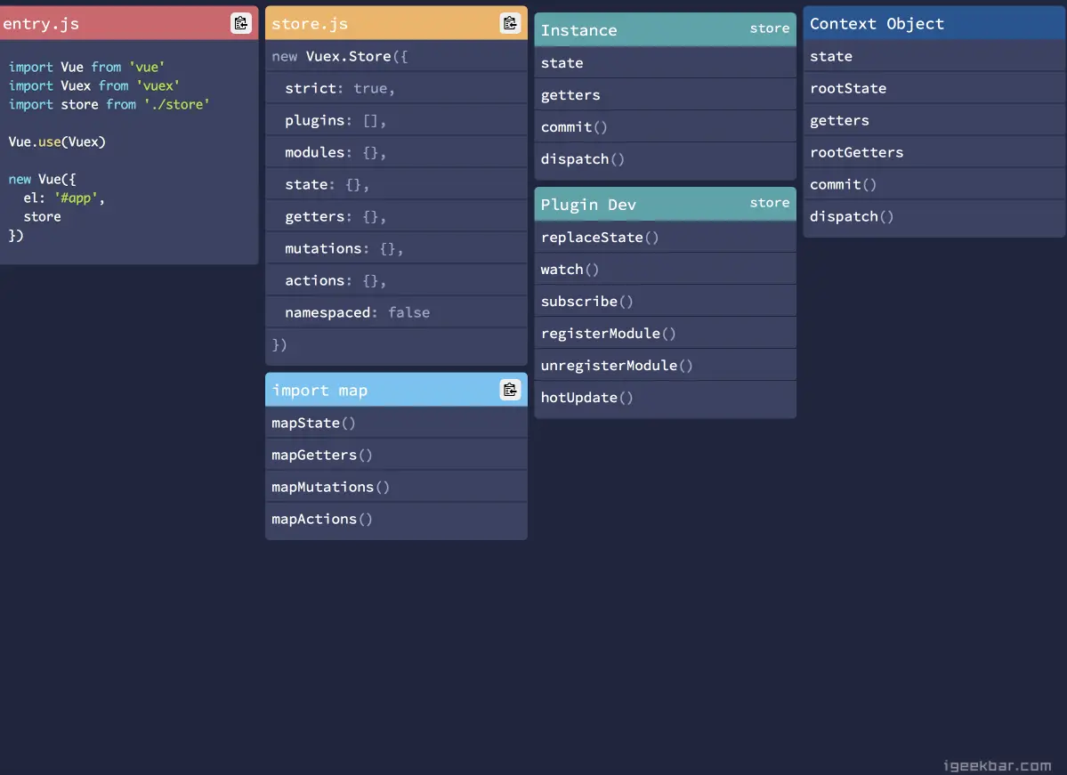Viewport: 1067px width, 775px height.
Task: Copy the import map code via clipboard icon
Action: coord(511,390)
